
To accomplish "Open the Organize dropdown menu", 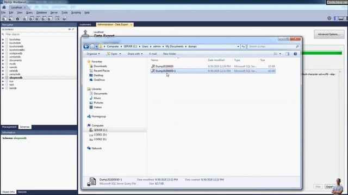I will (93, 54).
